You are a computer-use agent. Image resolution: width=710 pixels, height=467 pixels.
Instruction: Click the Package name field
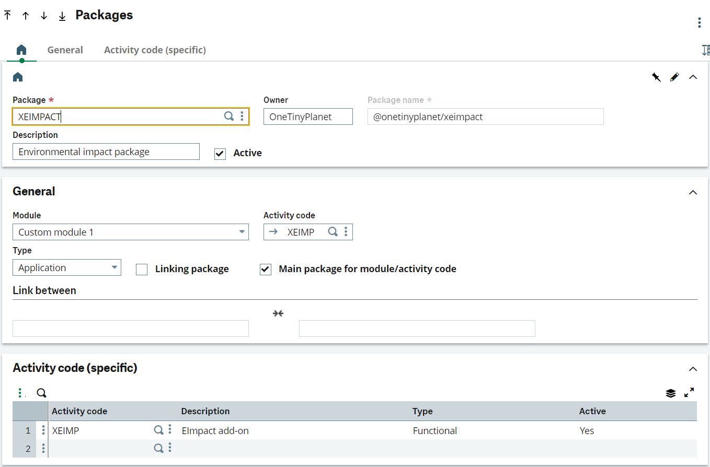[486, 116]
